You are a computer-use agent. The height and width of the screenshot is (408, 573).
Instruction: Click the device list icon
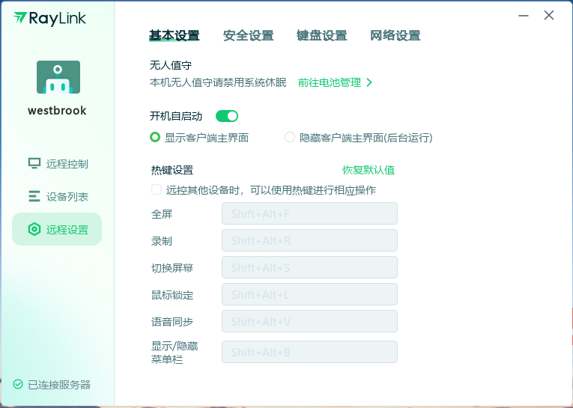pos(34,196)
